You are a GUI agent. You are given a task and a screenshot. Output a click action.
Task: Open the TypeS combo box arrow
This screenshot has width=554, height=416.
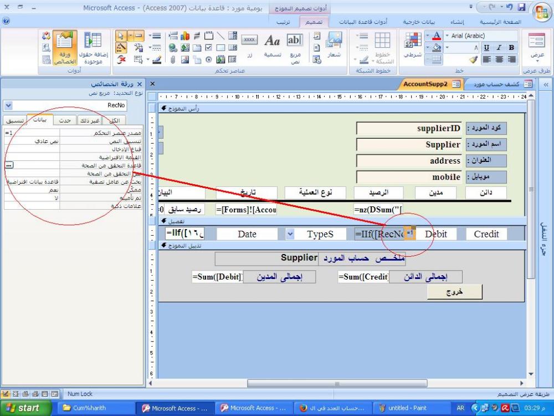click(x=290, y=234)
